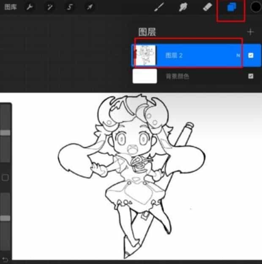Activate the Transform arrow tool

tap(90, 7)
